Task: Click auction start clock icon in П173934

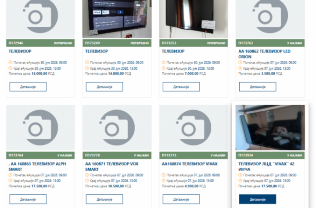Action: (x=240, y=175)
